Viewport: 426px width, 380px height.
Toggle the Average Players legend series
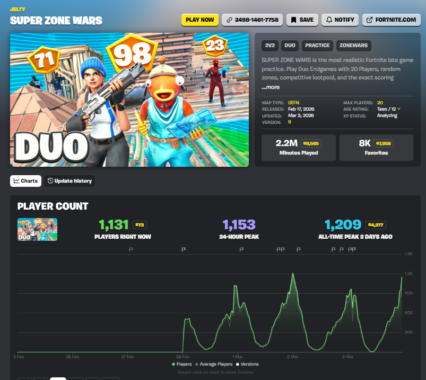click(214, 364)
